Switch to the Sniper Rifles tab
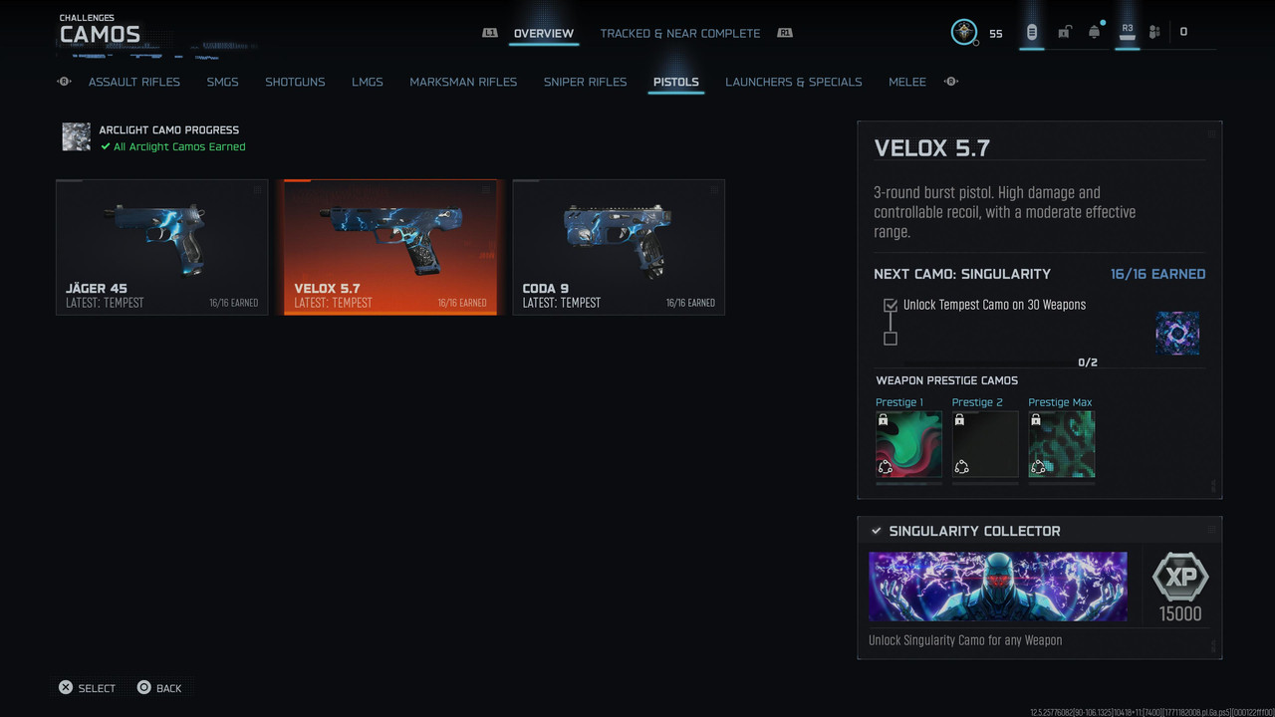1275x717 pixels. click(x=586, y=82)
